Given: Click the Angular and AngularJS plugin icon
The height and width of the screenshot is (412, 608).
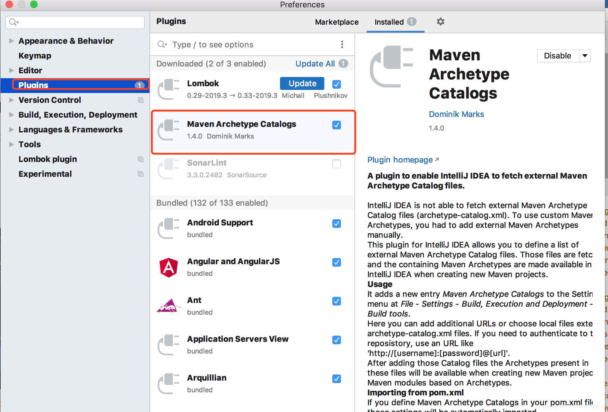Looking at the screenshot, I should [168, 267].
